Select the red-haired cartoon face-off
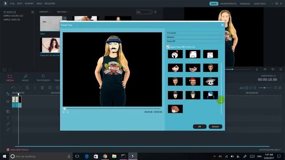The height and width of the screenshot is (160, 285). click(x=175, y=109)
